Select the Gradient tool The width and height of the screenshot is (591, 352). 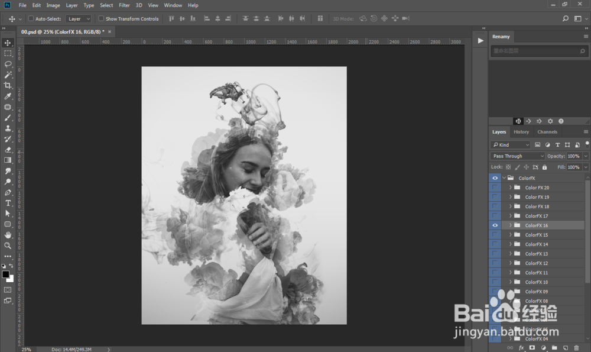[8, 160]
